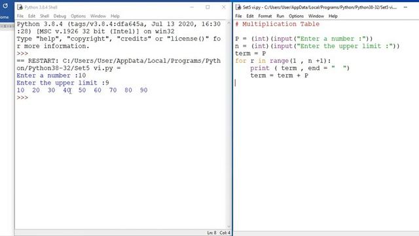Click the Set5 vi.py title bar icon
The height and width of the screenshot is (236, 419).
[x=238, y=7]
